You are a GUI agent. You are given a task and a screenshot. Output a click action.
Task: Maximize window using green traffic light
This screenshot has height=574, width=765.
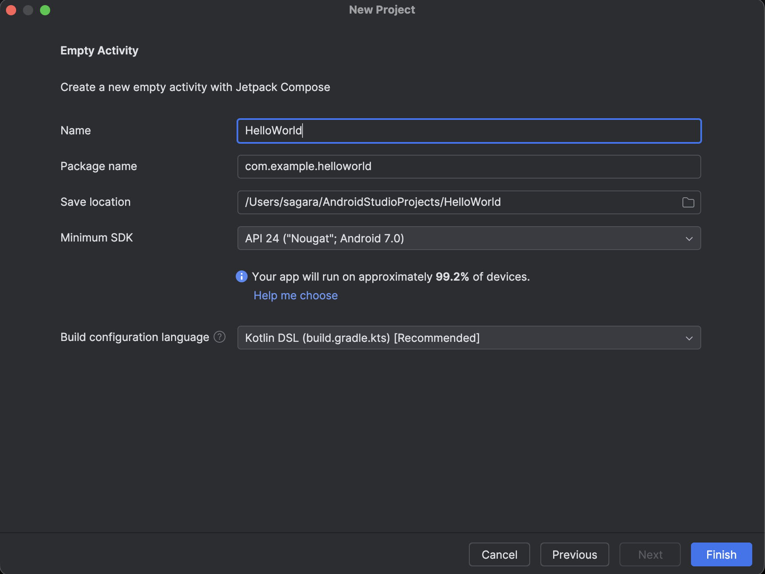[x=45, y=10]
